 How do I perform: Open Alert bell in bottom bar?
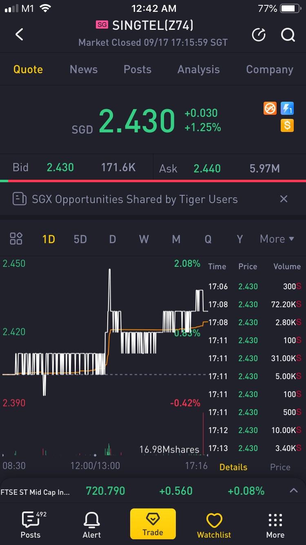point(92,525)
